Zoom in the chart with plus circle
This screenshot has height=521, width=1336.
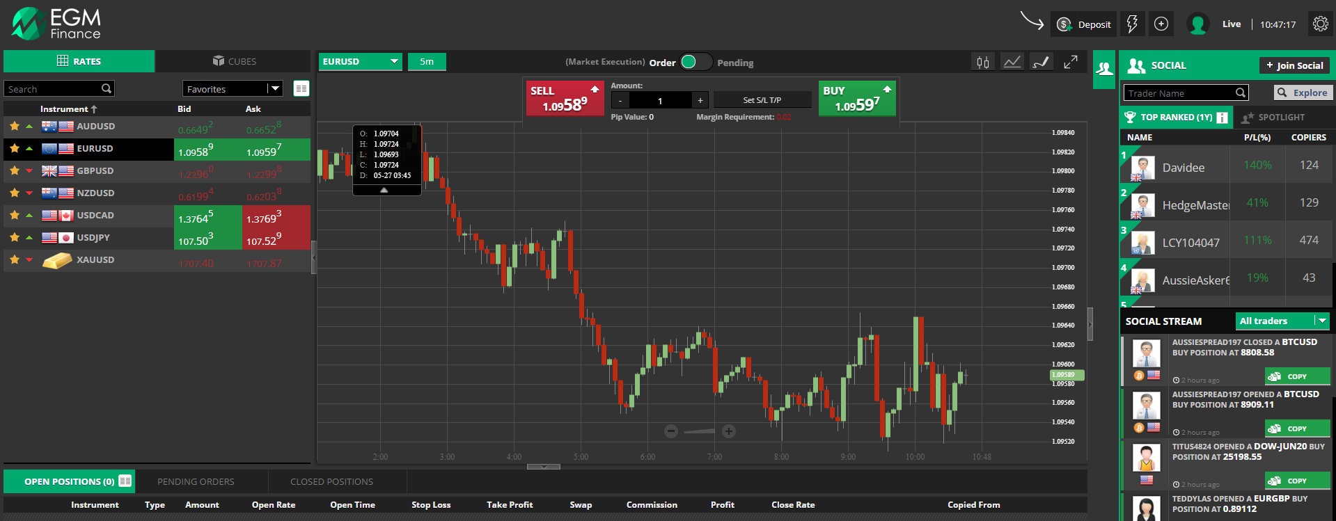click(x=729, y=431)
